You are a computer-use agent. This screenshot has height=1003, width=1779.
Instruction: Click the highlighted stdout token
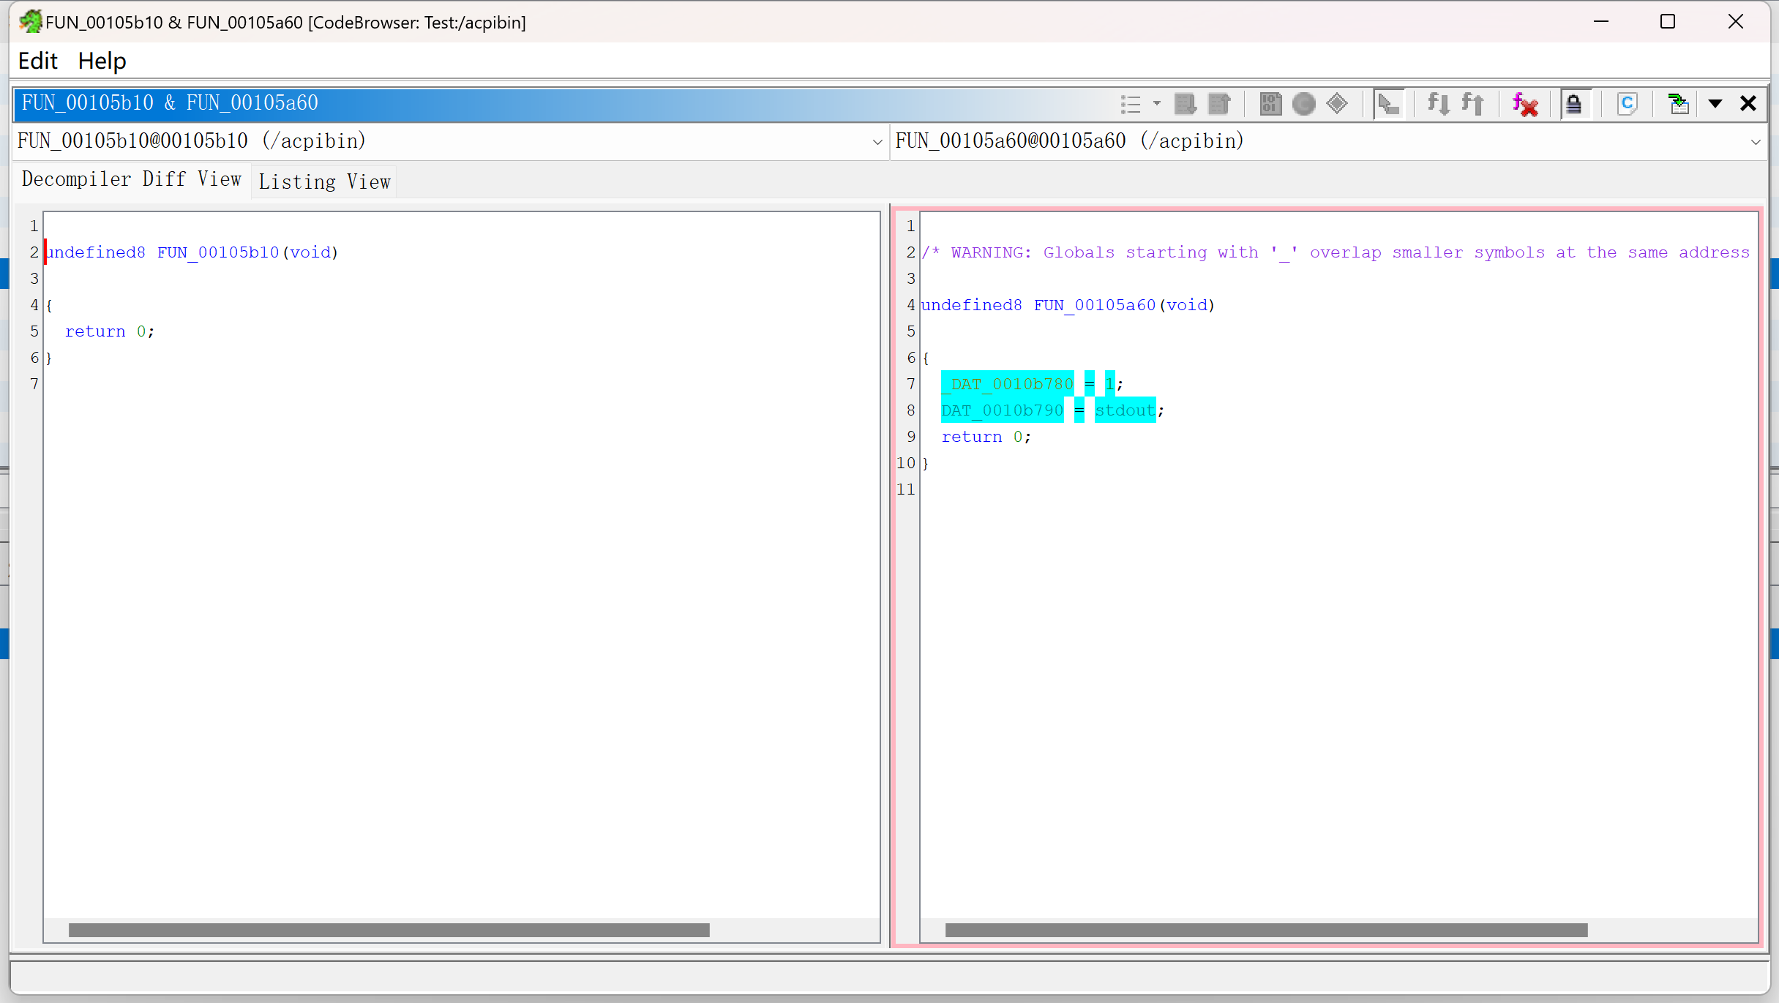[x=1124, y=410]
